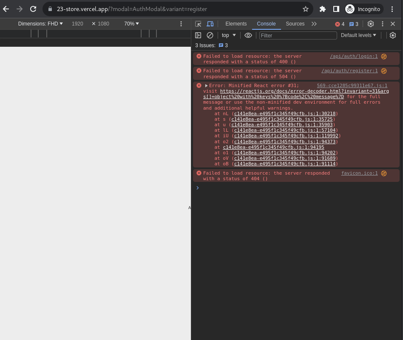Open stack frame oB link :91114
Image resolution: width=403 pixels, height=340 pixels.
coord(285,164)
